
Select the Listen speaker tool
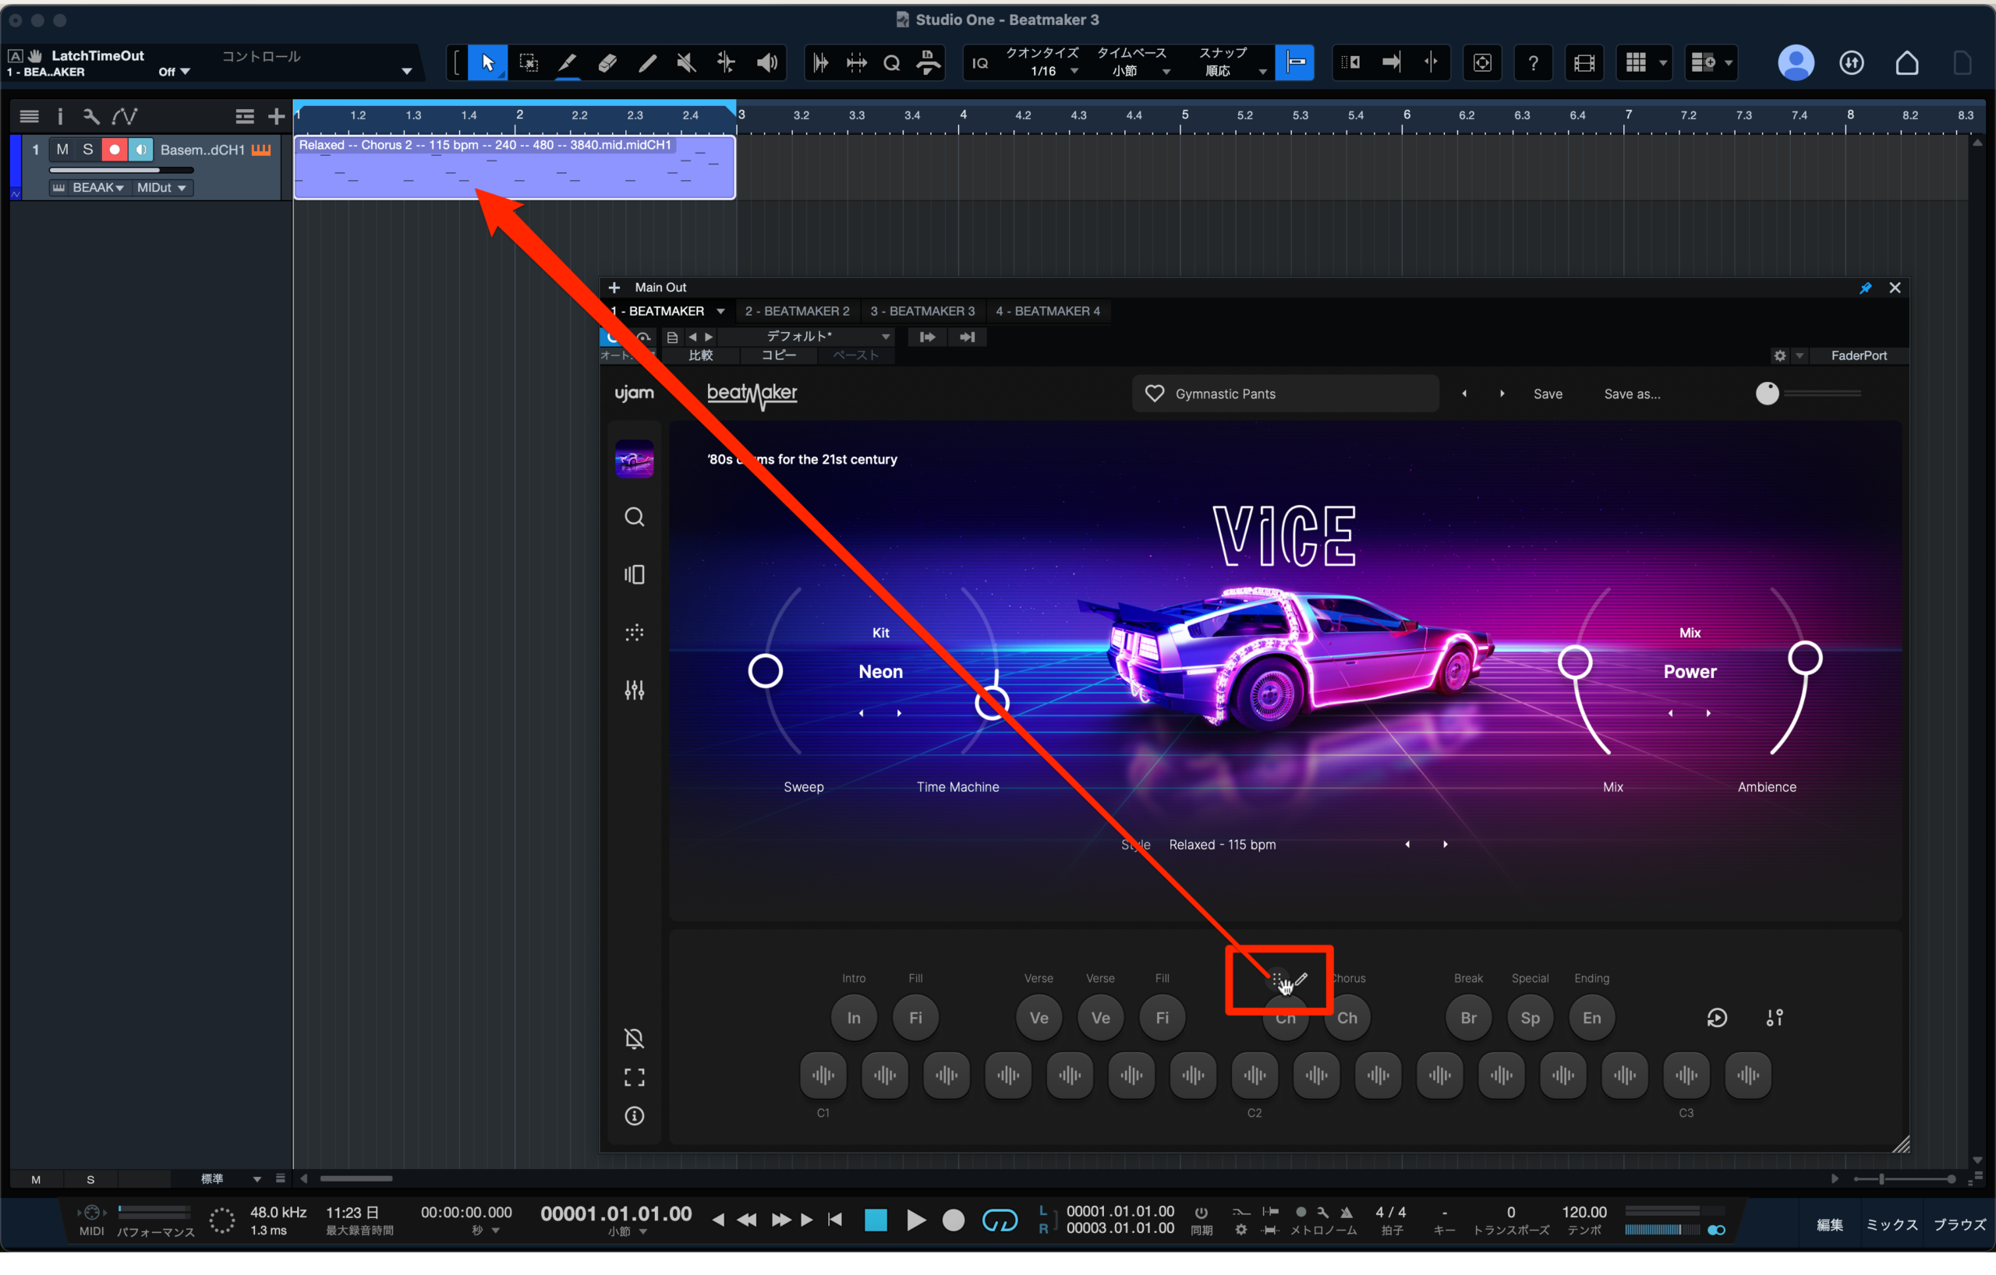(x=766, y=63)
